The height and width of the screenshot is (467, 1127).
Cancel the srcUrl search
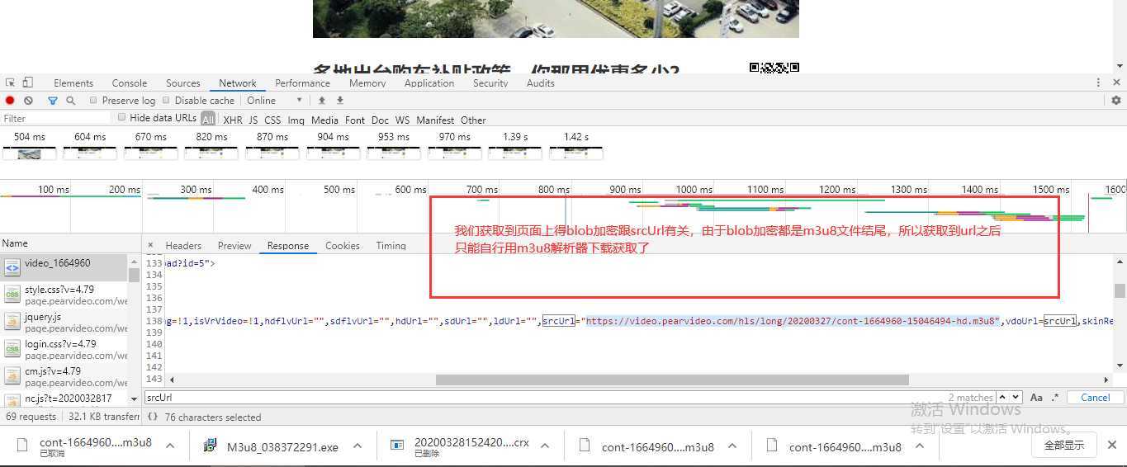[x=1095, y=398]
